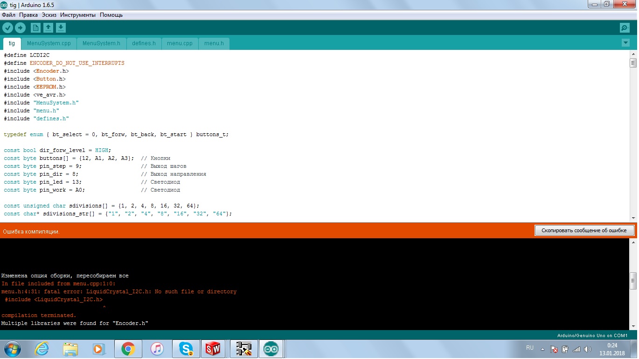
Task: Expand the tab options dropdown arrow
Action: coord(625,43)
